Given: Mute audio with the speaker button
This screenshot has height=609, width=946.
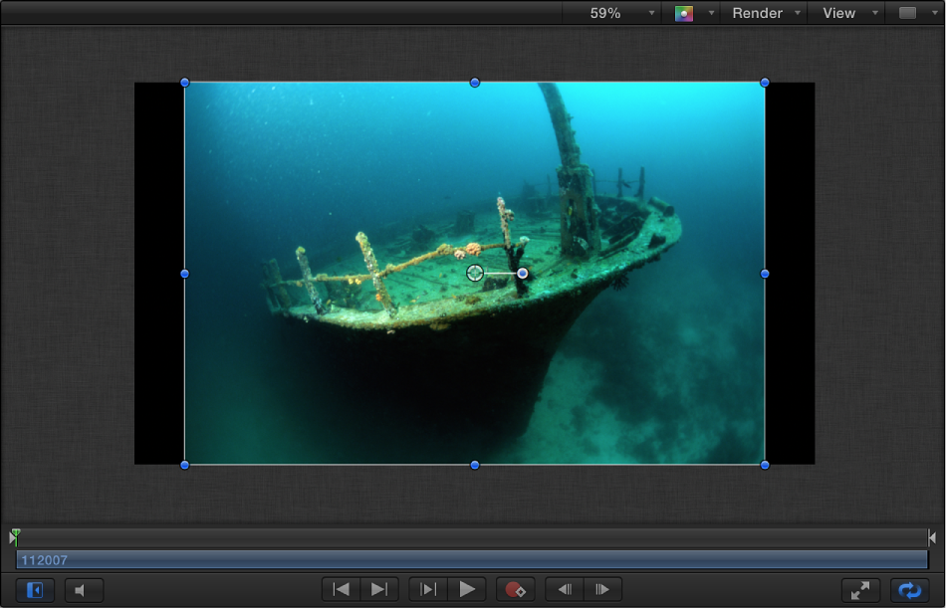Looking at the screenshot, I should point(84,590).
